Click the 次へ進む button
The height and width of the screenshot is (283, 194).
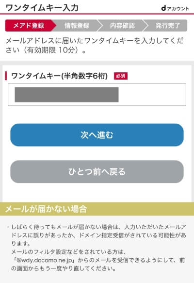tap(97, 135)
